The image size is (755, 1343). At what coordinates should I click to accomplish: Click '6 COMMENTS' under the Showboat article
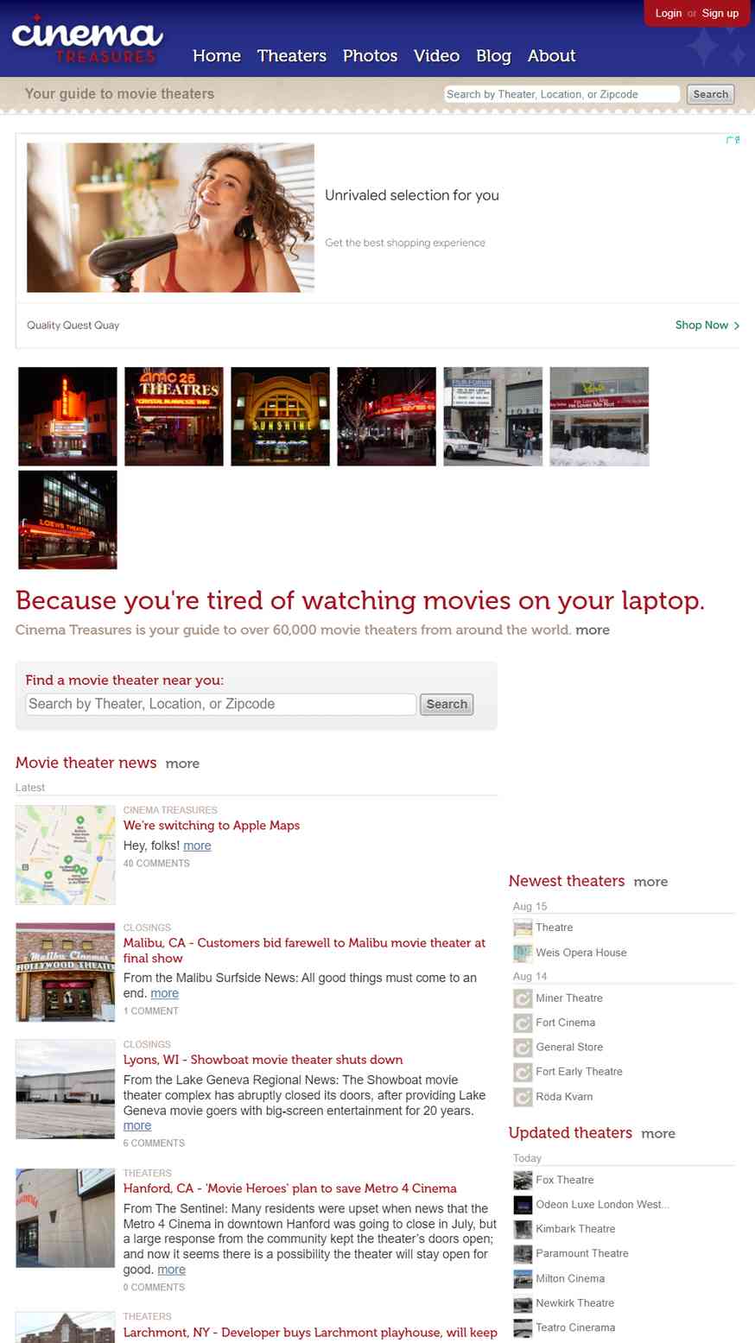(154, 1143)
